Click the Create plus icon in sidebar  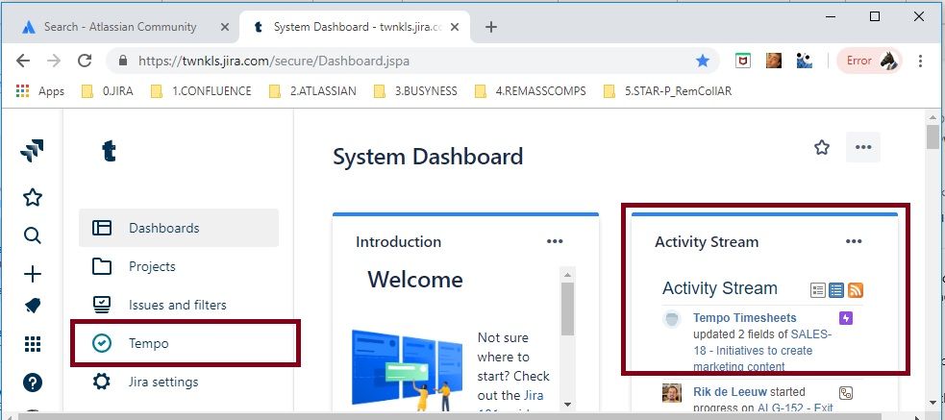[32, 274]
